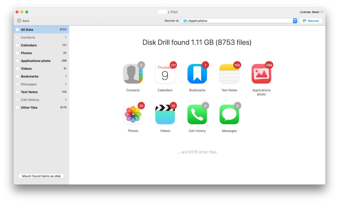
Task: Click the Call History label under its icon
Action: coord(197,131)
